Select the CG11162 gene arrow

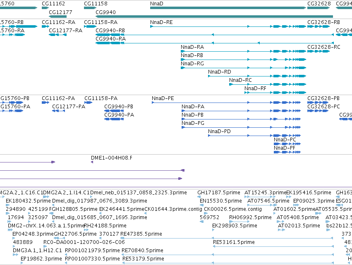pyautogui.click(x=45, y=8)
